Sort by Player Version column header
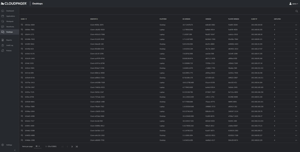Image resolution: width=300 pixels, height=152 pixels. coord(233,19)
